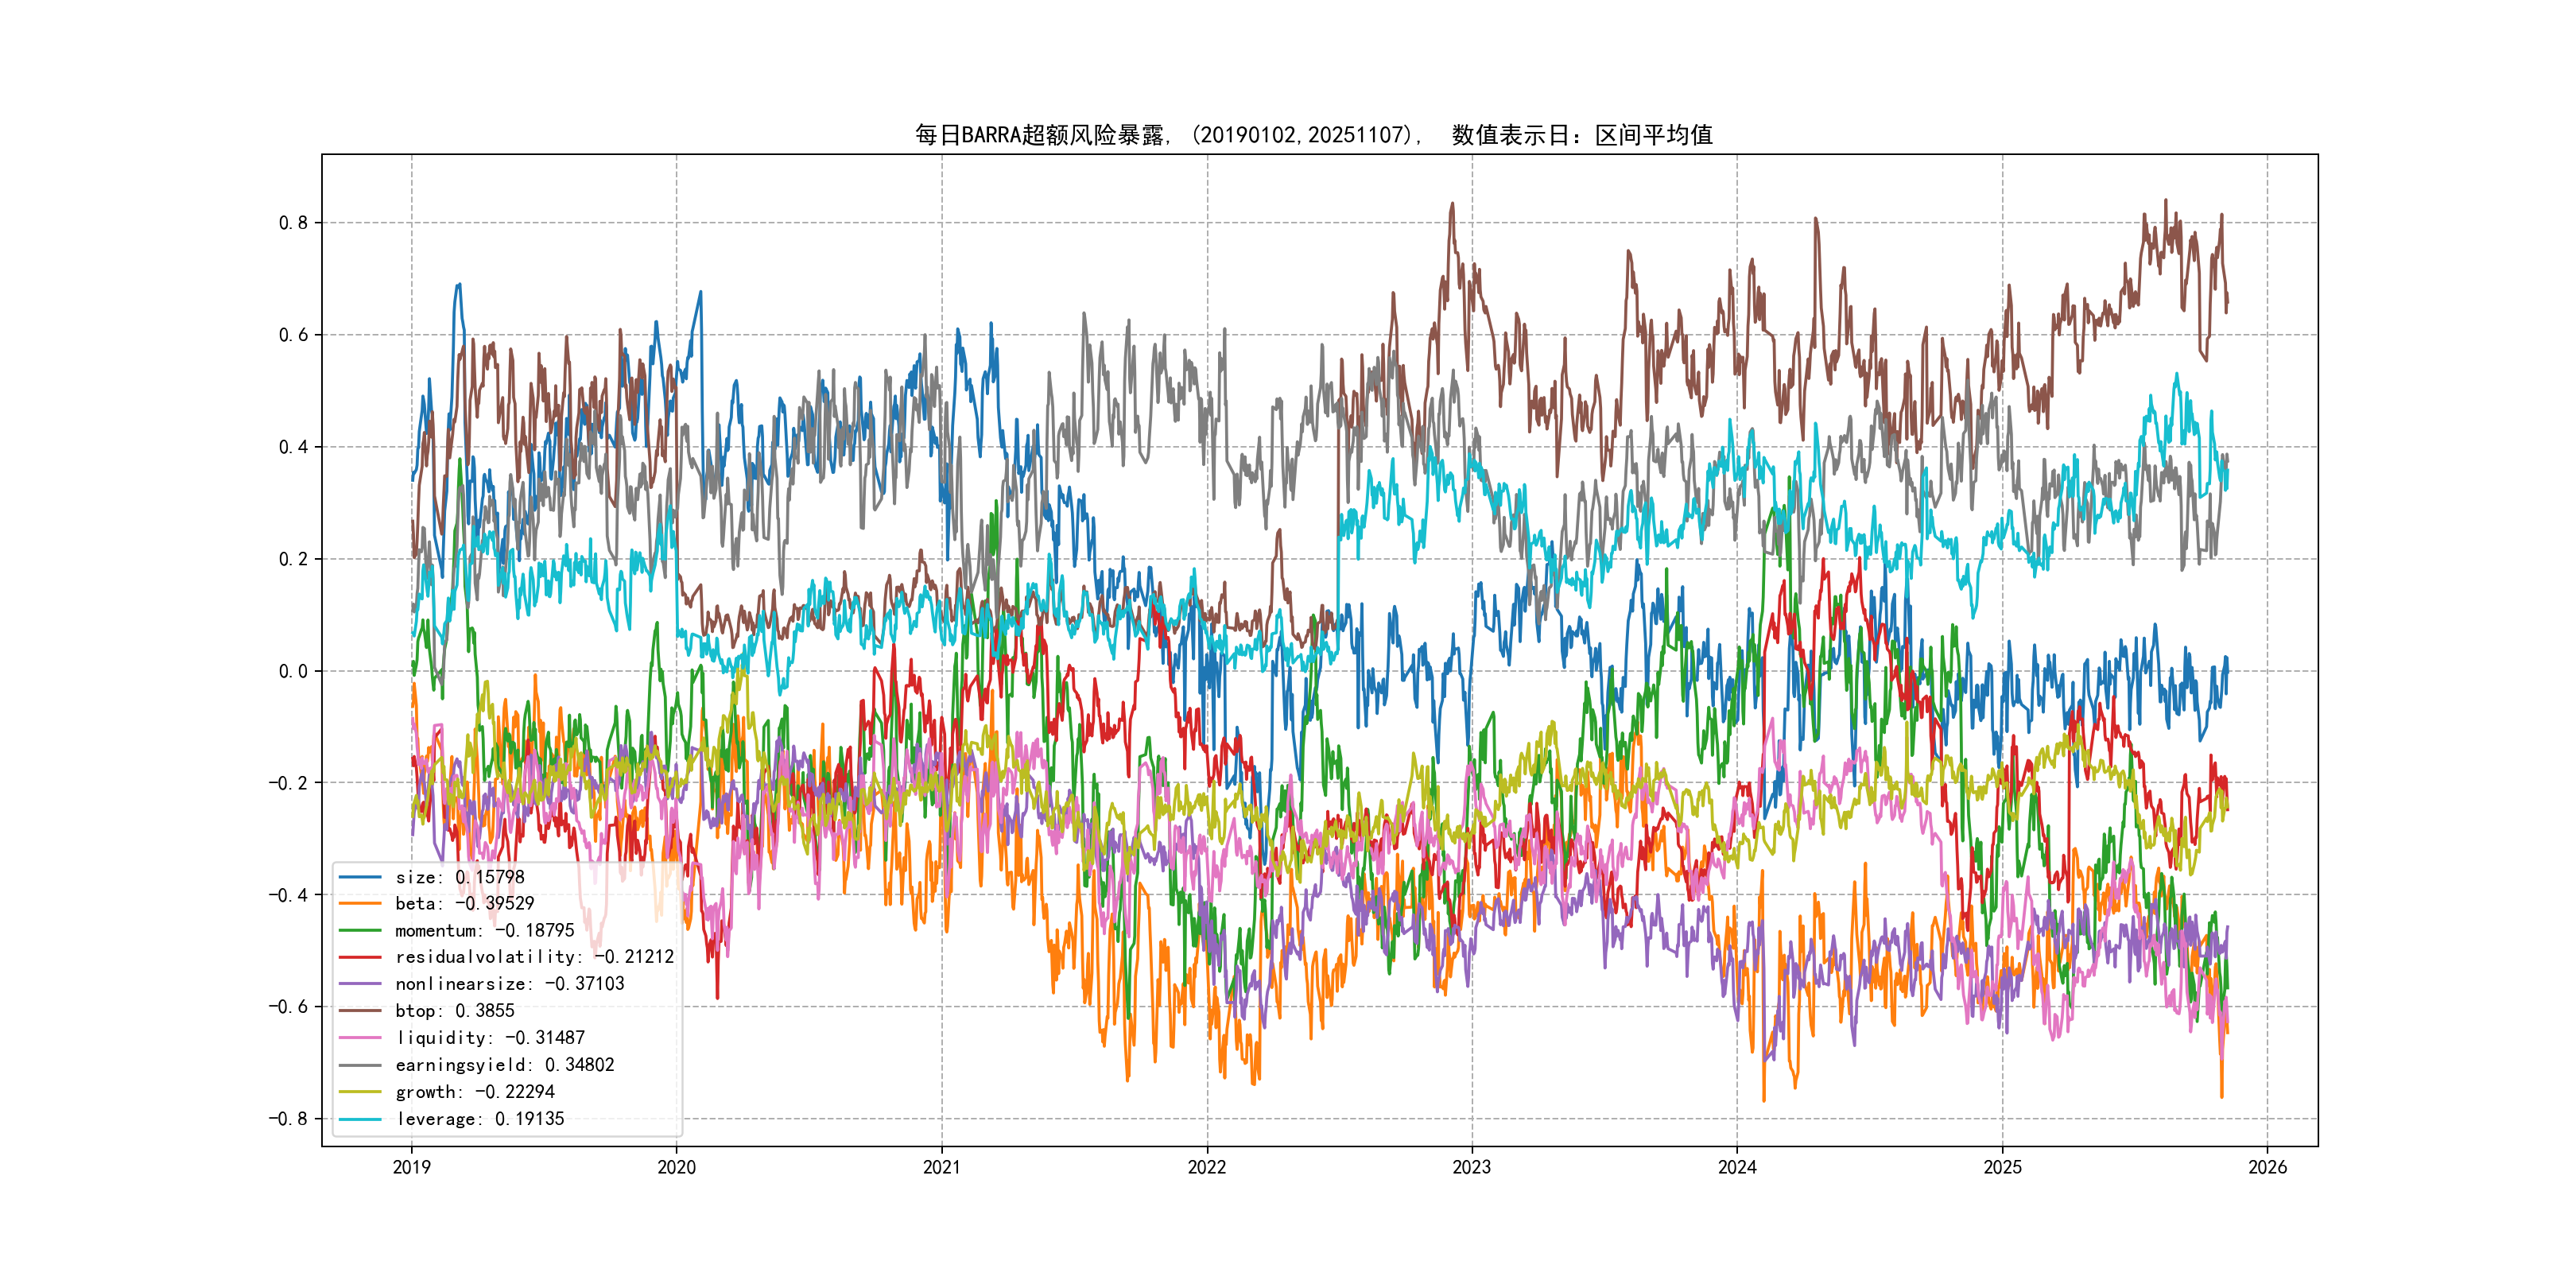Click the momentum legend label
The height and width of the screenshot is (1288, 2576).
point(484,930)
